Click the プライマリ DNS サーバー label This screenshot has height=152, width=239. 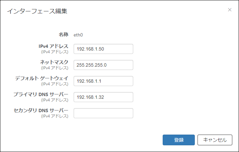pyautogui.click(x=41, y=94)
